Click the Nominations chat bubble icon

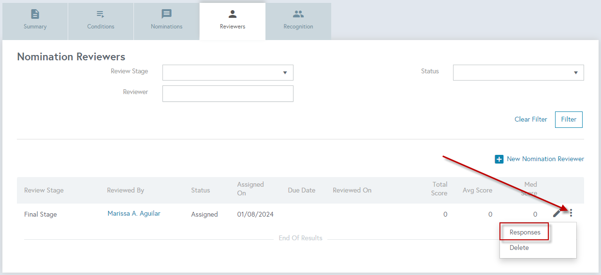pos(166,14)
